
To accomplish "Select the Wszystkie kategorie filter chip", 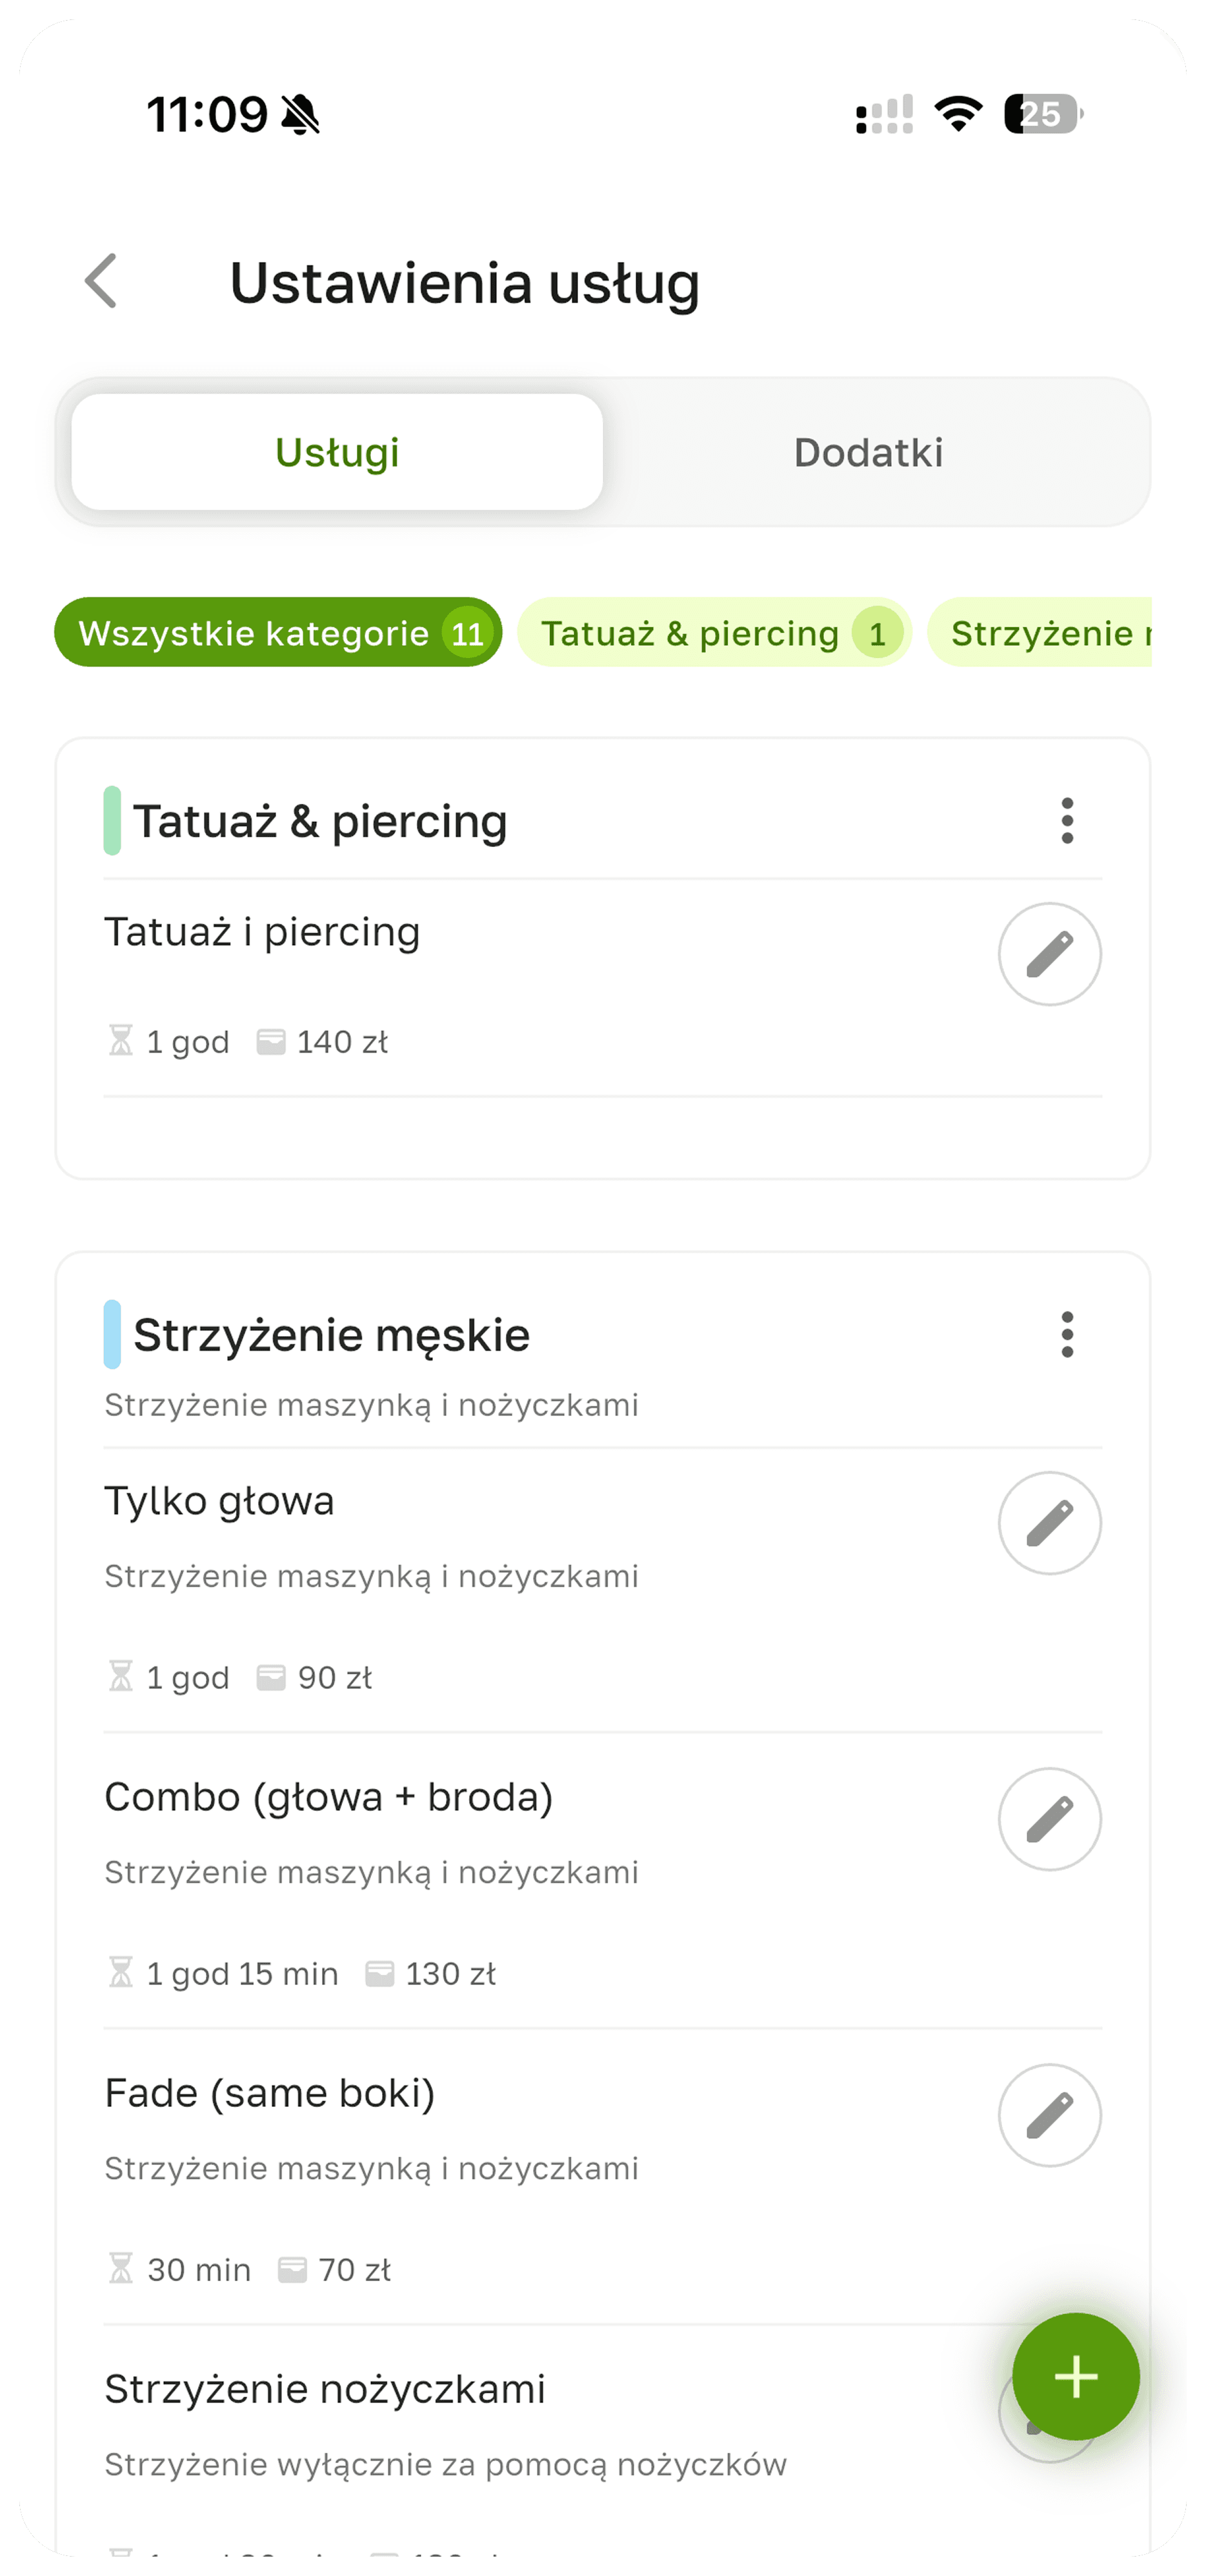I will (278, 633).
